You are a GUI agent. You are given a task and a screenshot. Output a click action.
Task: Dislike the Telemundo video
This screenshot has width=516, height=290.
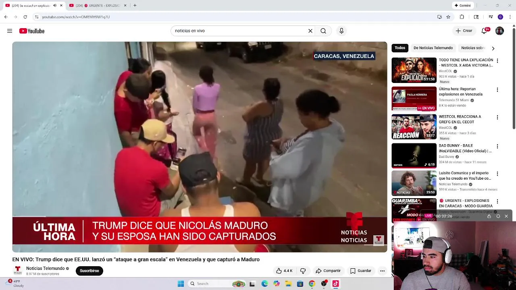[303, 271]
